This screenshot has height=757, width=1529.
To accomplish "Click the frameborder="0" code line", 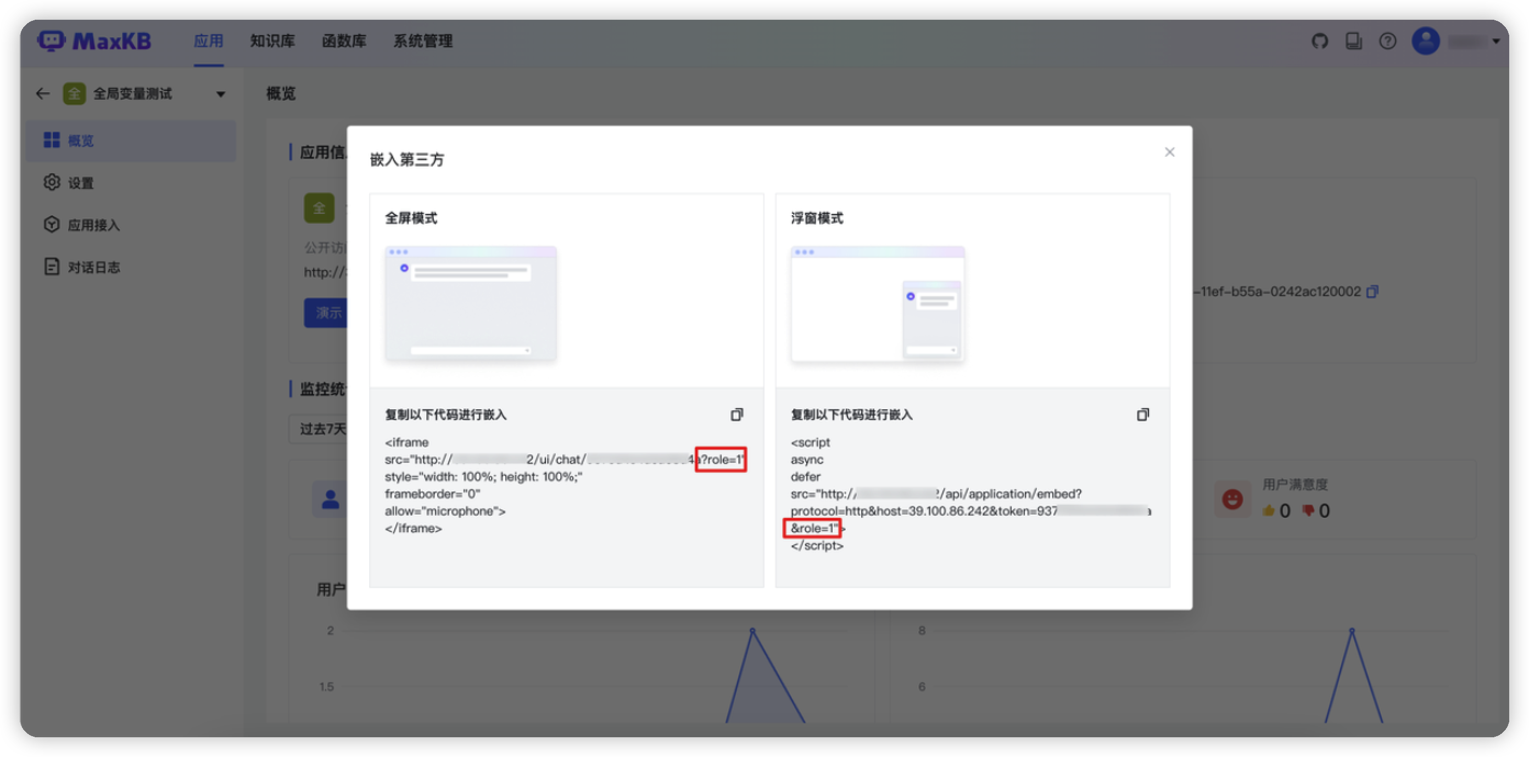I will (432, 494).
